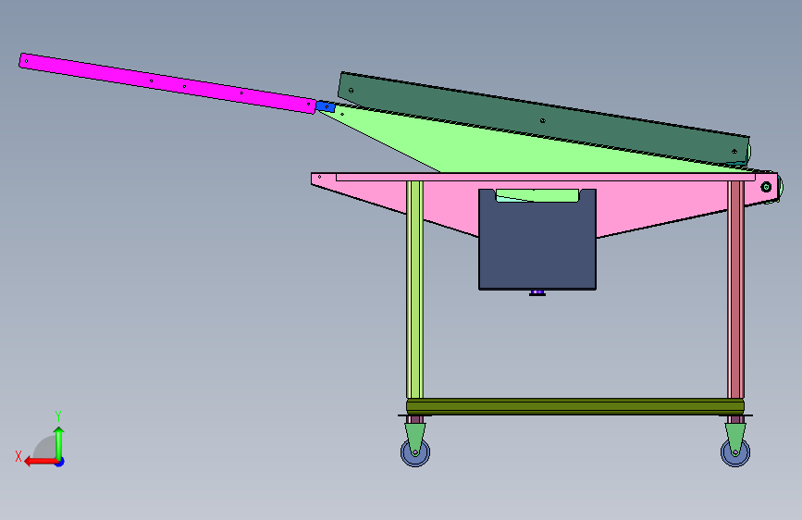Viewport: 802px width, 520px height.
Task: Select the magenta handle arm
Action: (167, 83)
